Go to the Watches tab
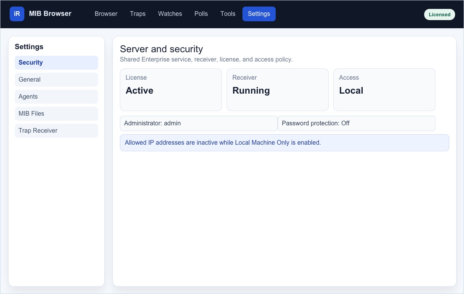This screenshot has height=294, width=464. [170, 14]
